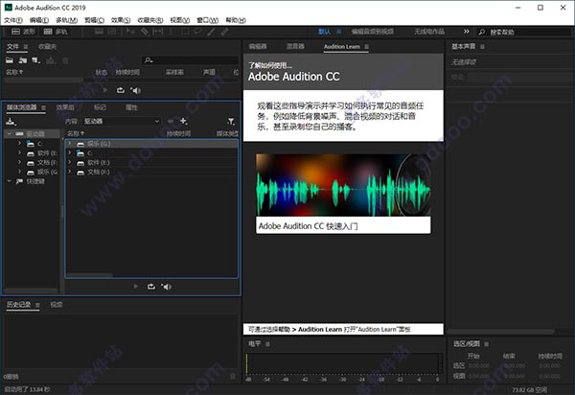Viewport: 575px width, 395px height.
Task: Toggle Loop Playback in Media Browser preview
Action: coord(151,287)
